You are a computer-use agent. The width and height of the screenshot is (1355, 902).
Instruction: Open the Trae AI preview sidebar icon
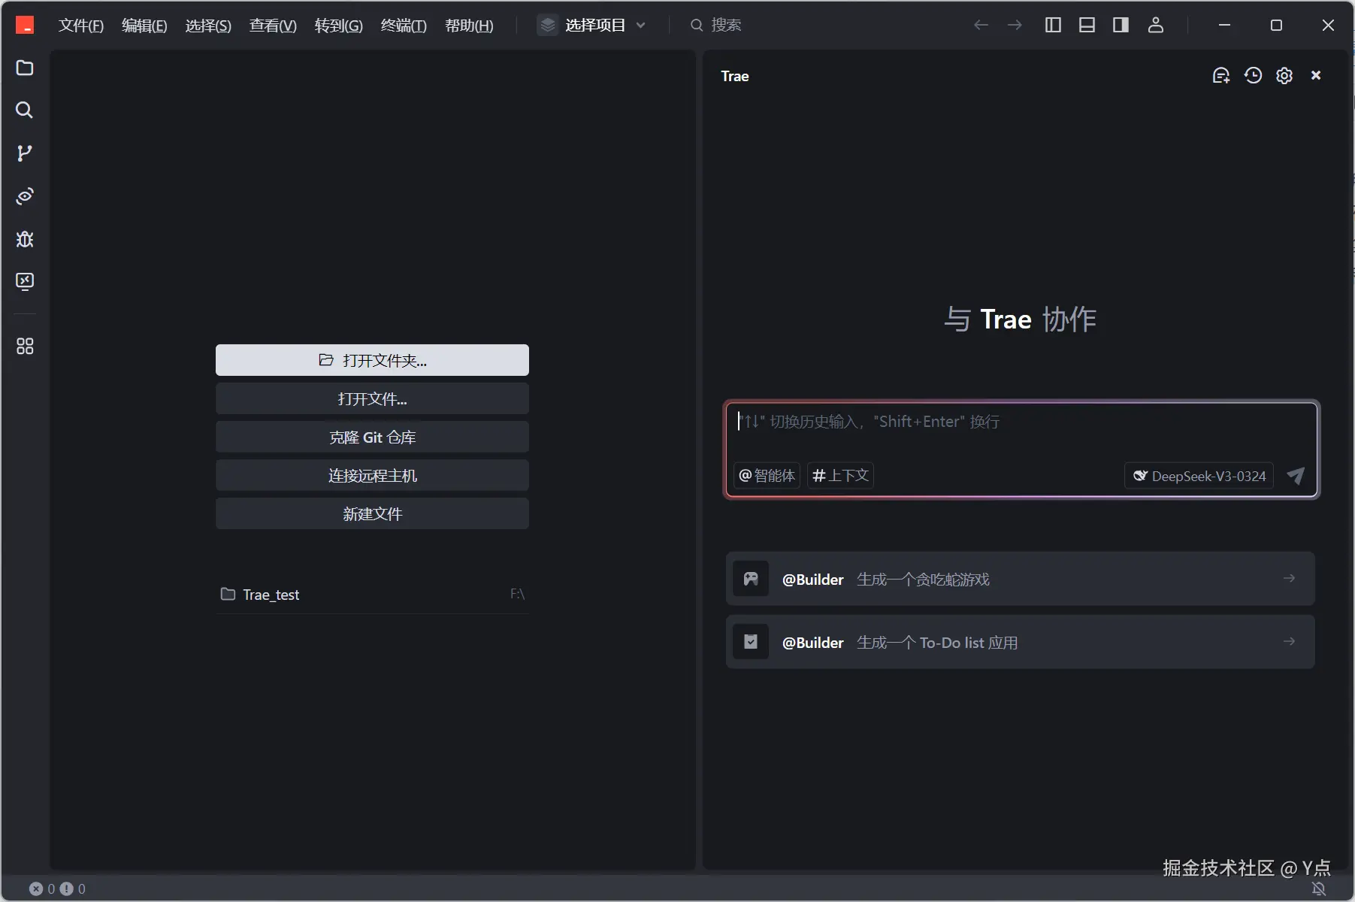click(25, 196)
